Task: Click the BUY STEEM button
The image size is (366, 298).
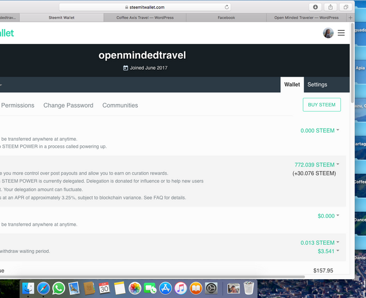Action: point(321,105)
